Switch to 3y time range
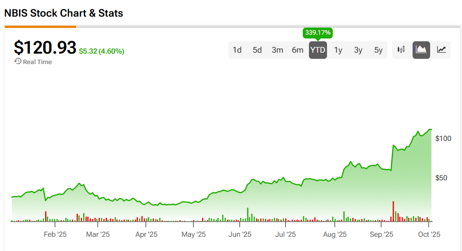The height and width of the screenshot is (251, 462). tap(358, 50)
